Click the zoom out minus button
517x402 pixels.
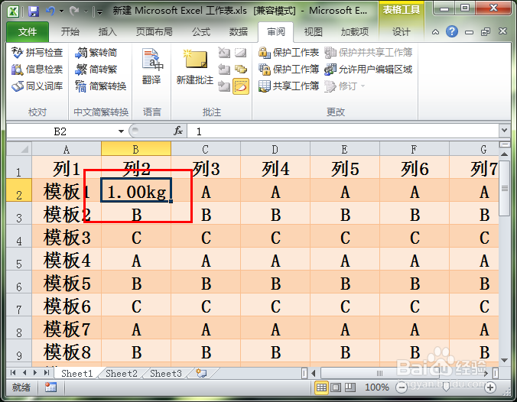tap(402, 387)
